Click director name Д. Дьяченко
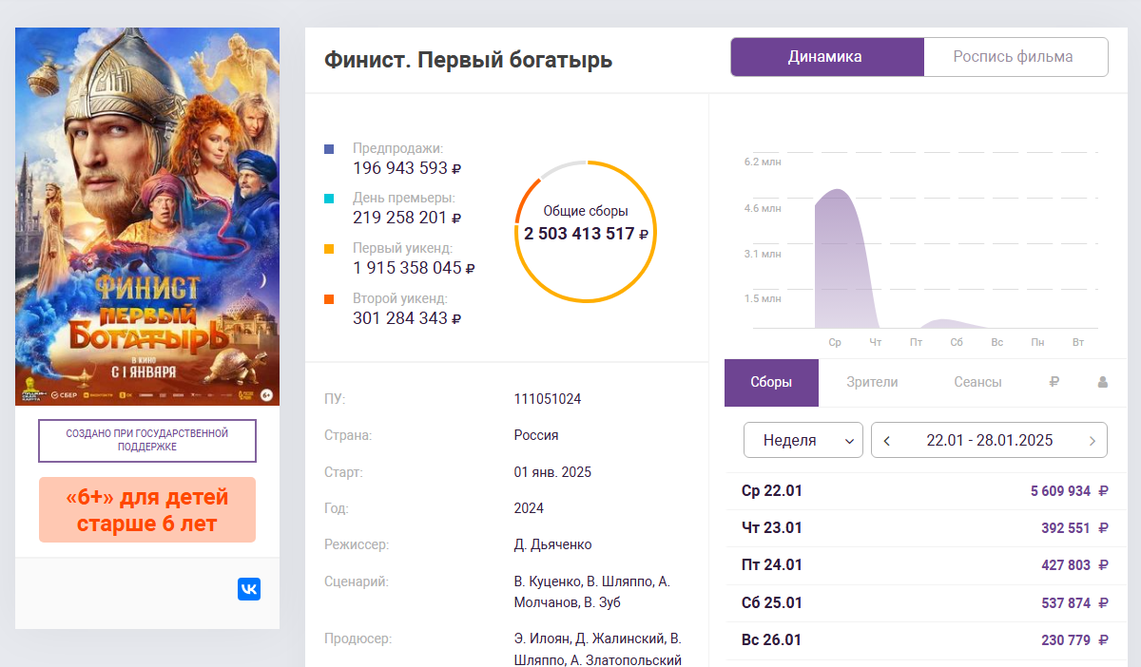Screen dimensions: 1141x667 click(x=552, y=544)
